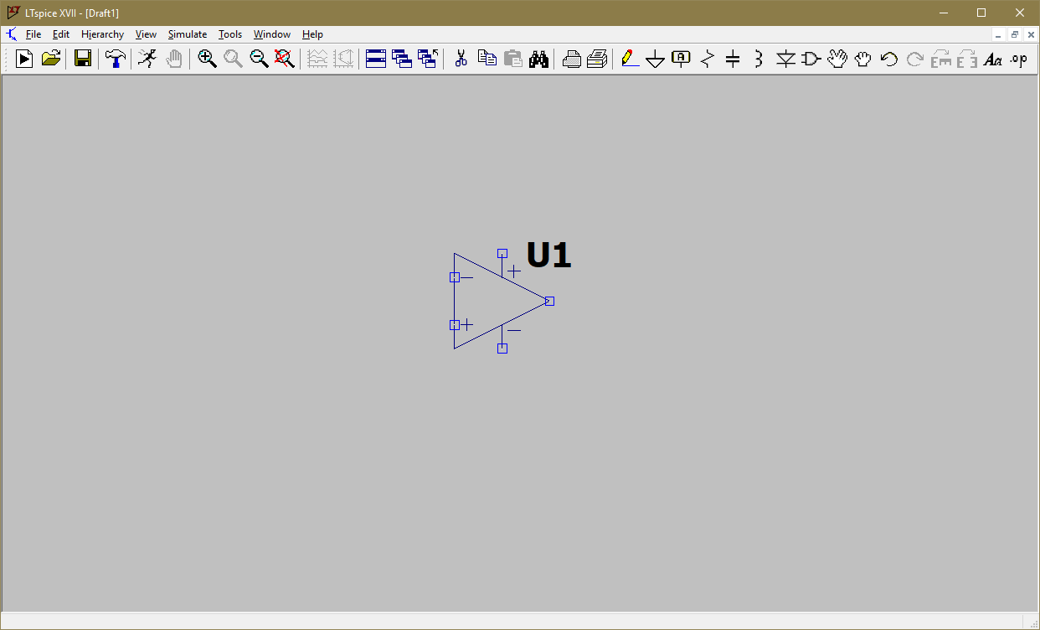Place a Diode component
Viewport: 1040px width, 630px height.
(785, 59)
